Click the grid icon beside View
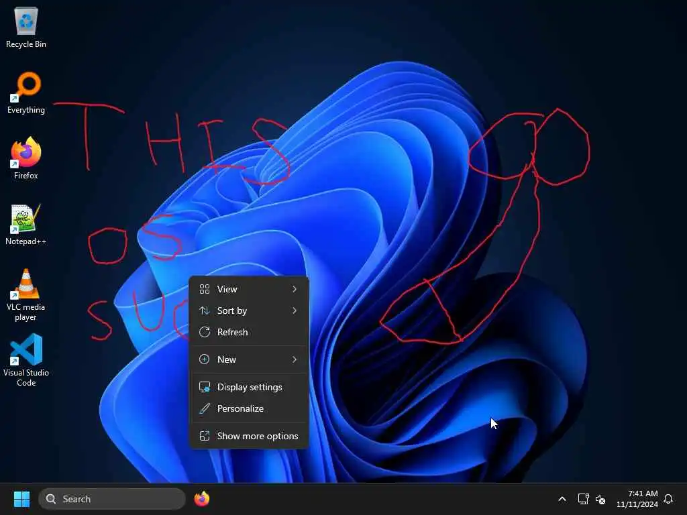The image size is (687, 515). click(204, 289)
